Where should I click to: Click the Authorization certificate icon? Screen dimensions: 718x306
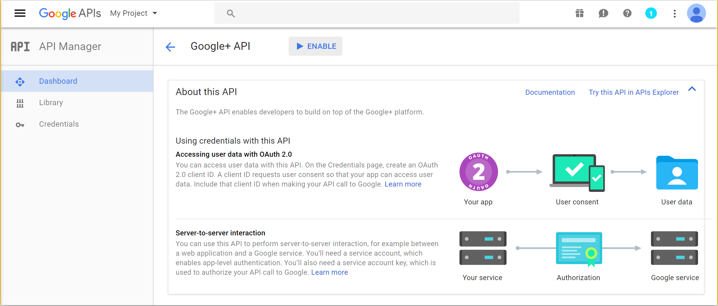coord(579,249)
